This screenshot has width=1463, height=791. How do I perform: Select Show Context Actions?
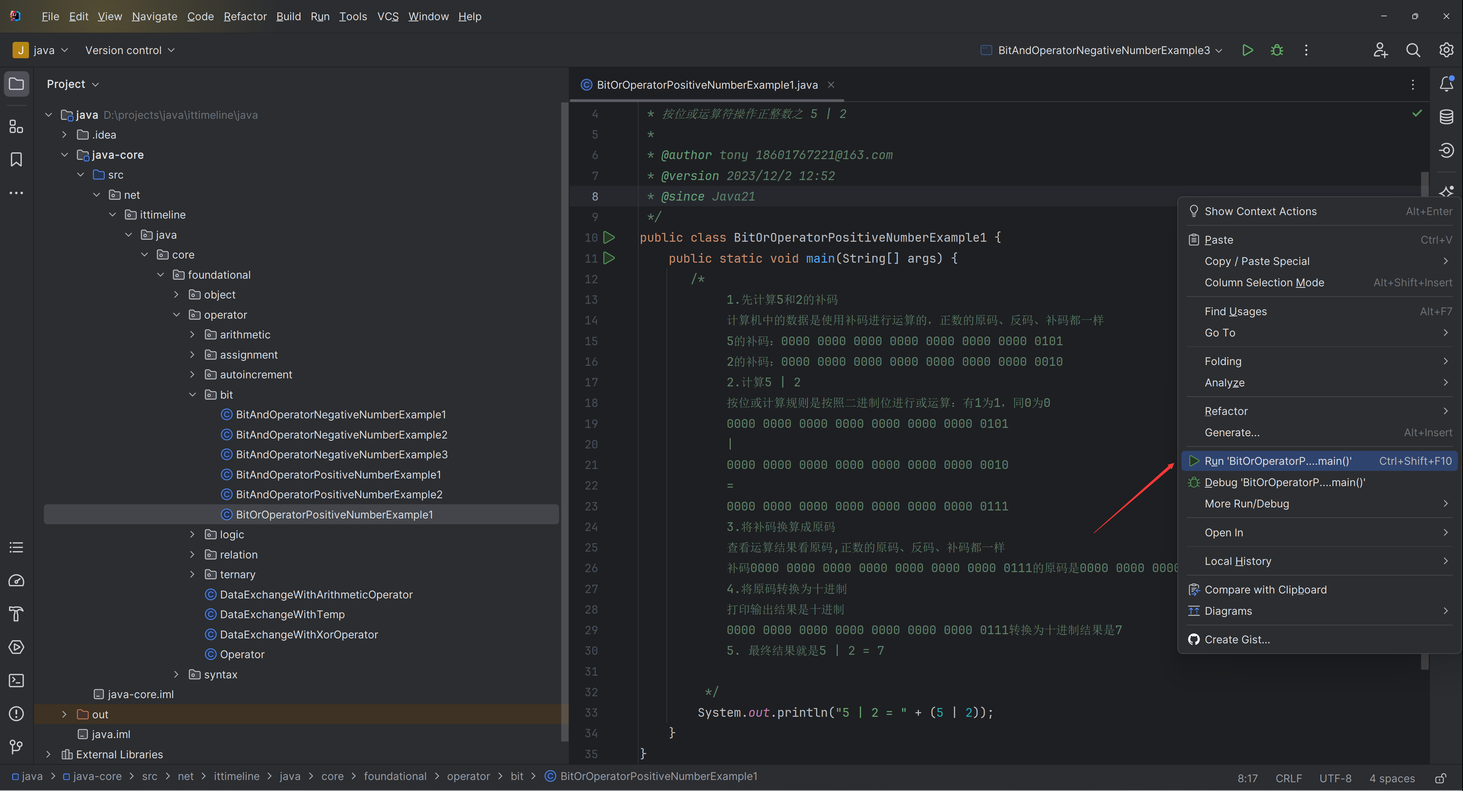click(1319, 211)
